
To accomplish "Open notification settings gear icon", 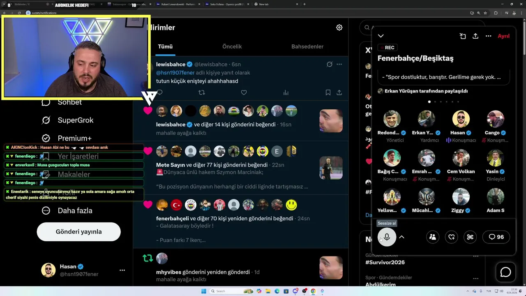I will tap(339, 28).
